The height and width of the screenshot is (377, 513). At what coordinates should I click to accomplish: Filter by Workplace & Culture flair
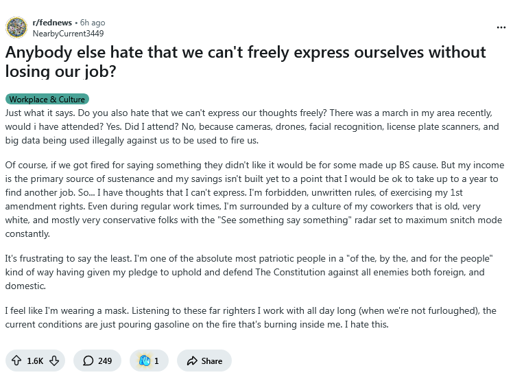[x=47, y=100]
